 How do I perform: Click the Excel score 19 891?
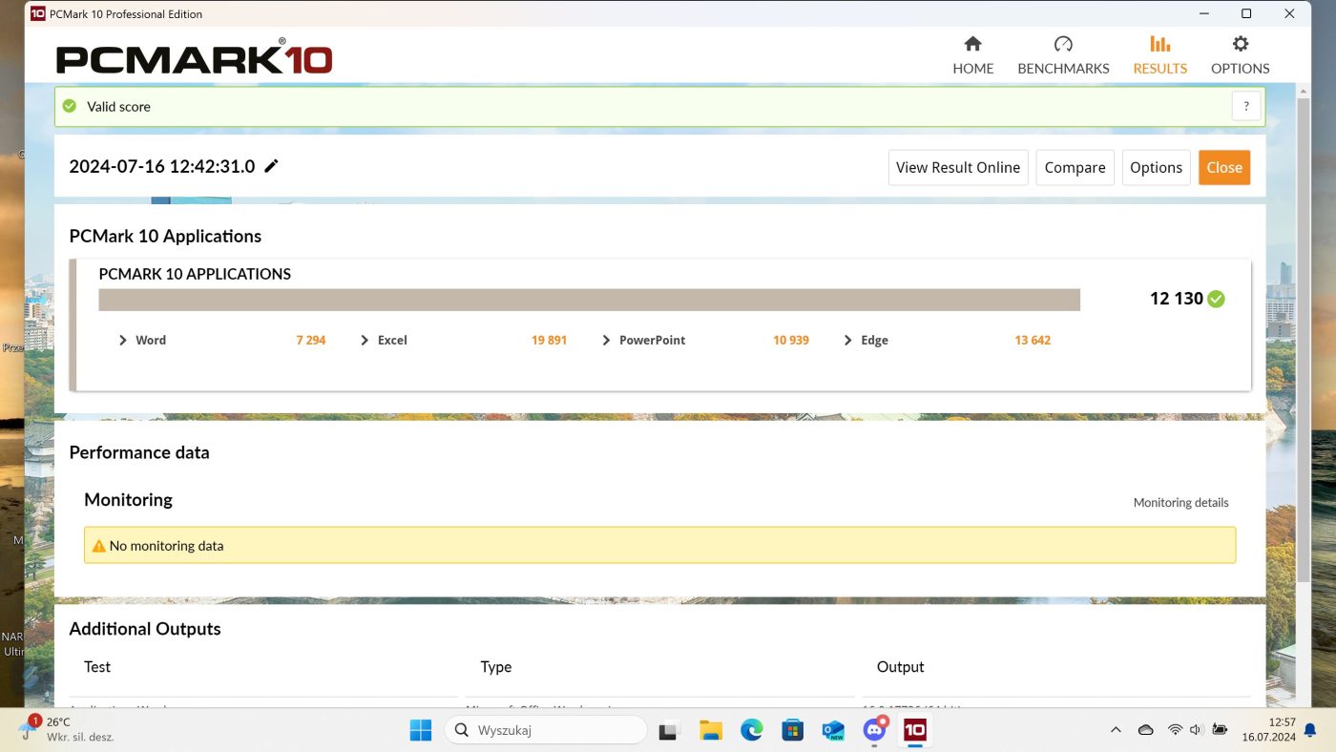(x=549, y=340)
